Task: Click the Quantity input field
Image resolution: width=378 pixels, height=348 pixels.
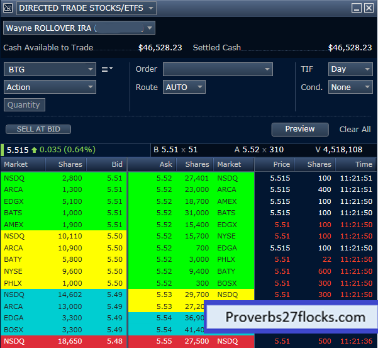Action: pos(25,105)
